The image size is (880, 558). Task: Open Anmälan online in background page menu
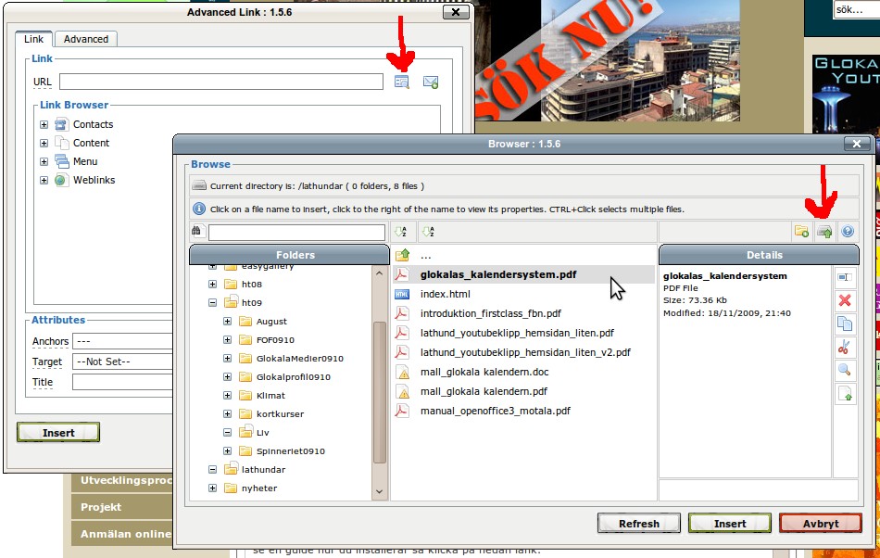coord(126,534)
